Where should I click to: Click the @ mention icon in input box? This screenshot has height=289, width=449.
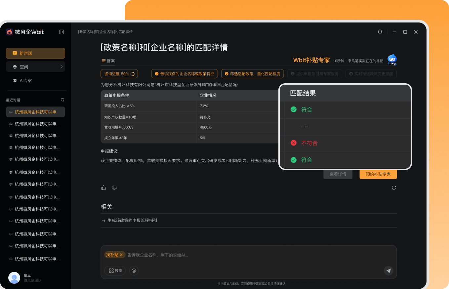pyautogui.click(x=134, y=270)
